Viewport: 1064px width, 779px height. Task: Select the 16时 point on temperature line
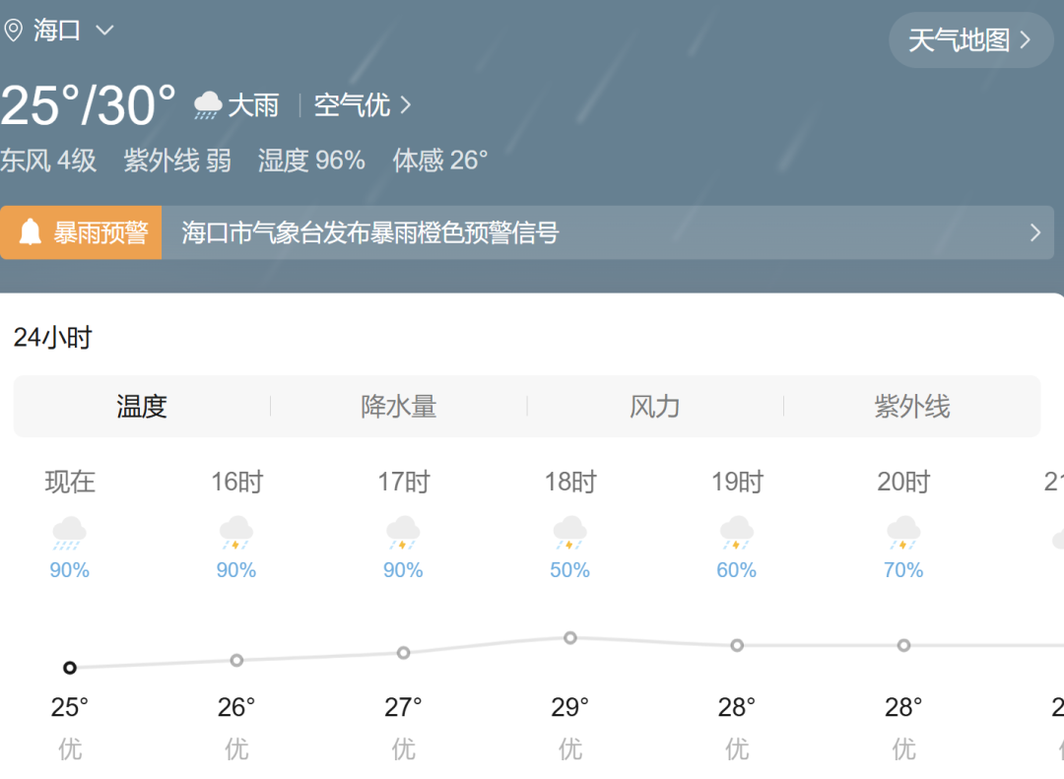[x=236, y=660]
